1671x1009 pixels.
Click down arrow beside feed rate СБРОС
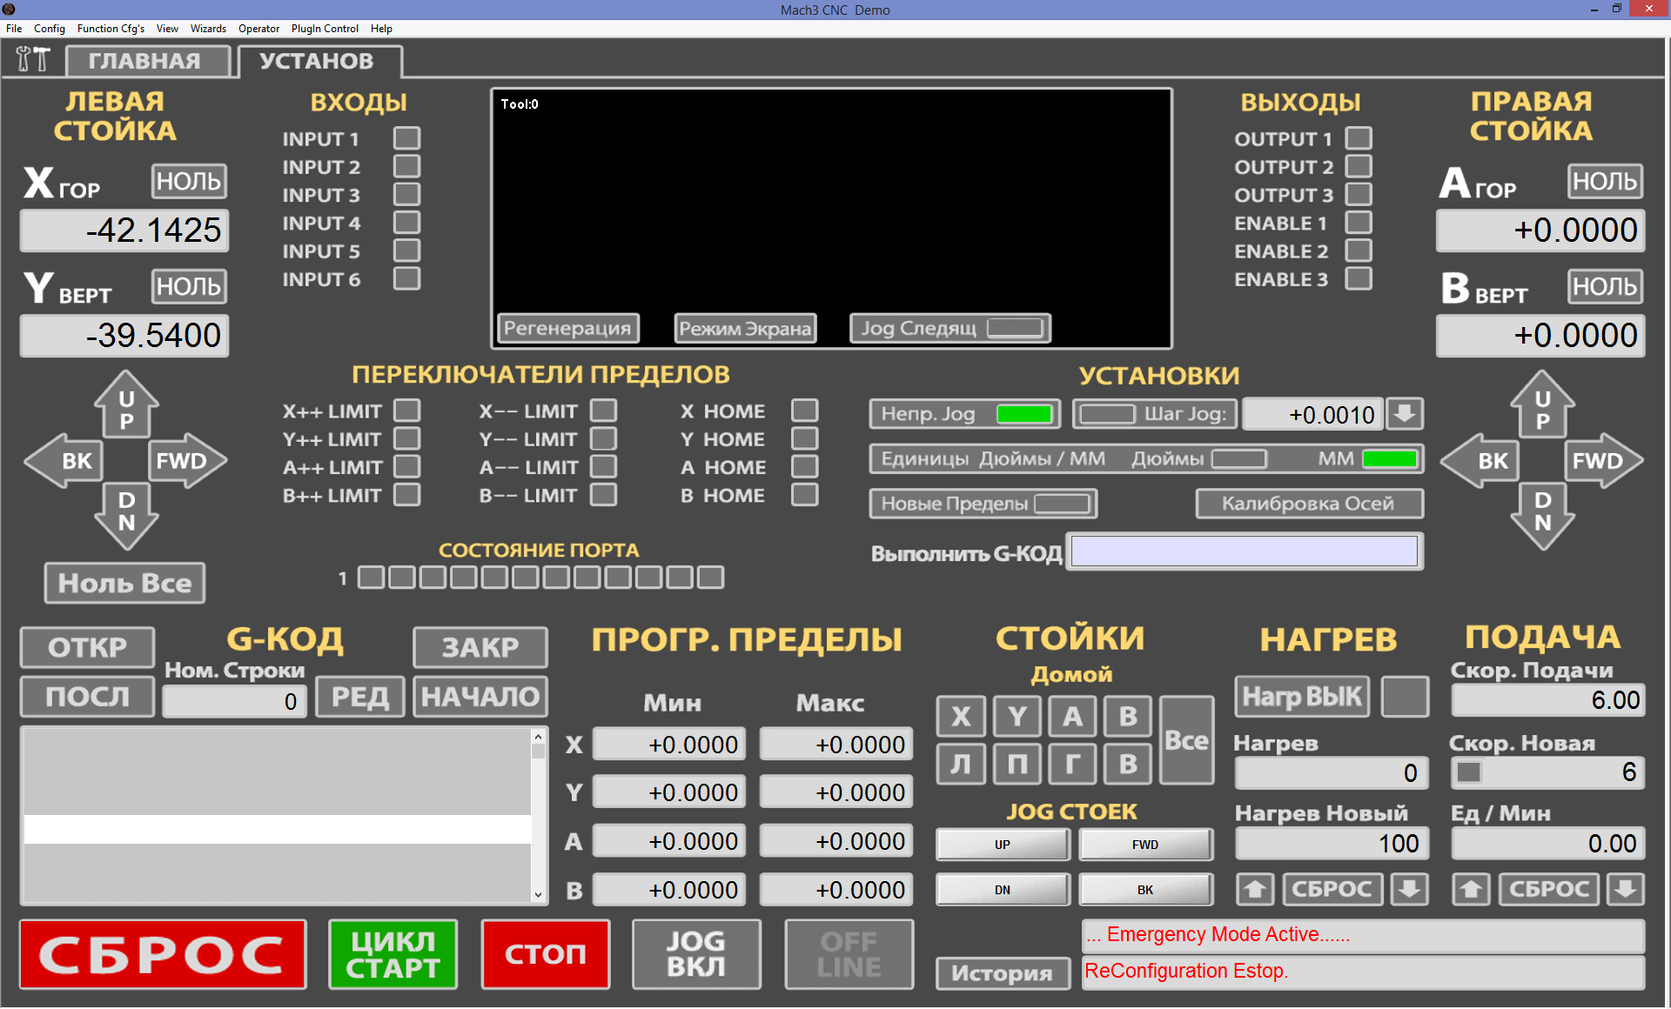[1625, 889]
